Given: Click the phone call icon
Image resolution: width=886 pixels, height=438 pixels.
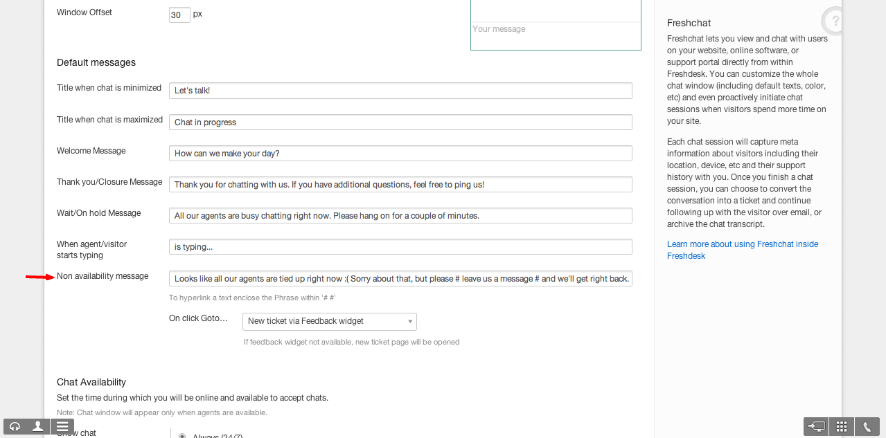Looking at the screenshot, I should tap(867, 426).
